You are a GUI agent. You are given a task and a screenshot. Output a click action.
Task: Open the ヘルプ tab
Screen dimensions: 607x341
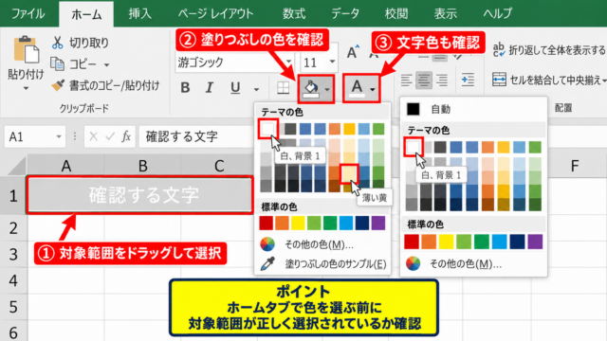coord(497,14)
